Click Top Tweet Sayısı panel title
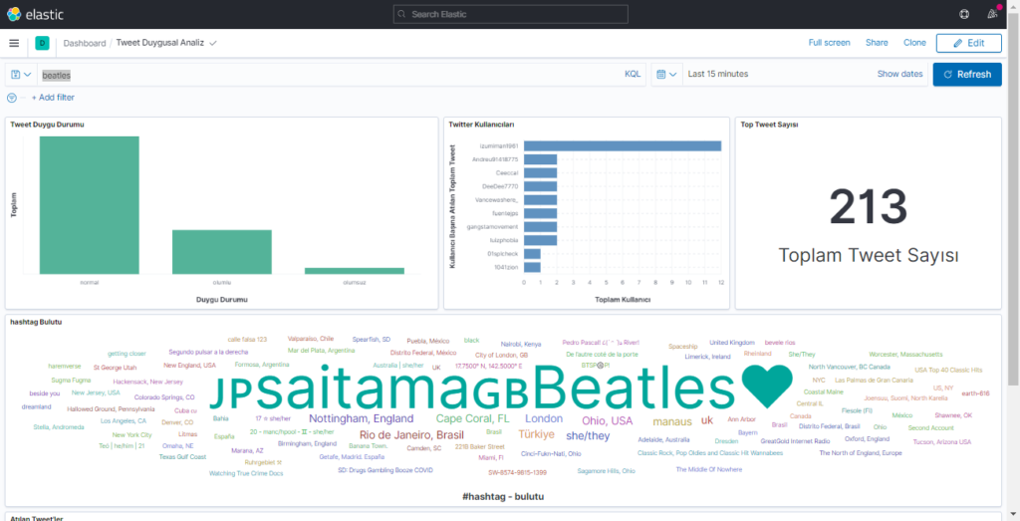 pos(770,125)
